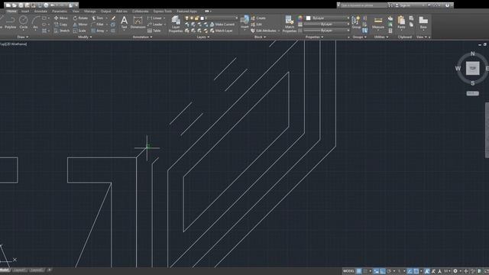
Task: Select the Polyline draw tool
Action: point(10,22)
